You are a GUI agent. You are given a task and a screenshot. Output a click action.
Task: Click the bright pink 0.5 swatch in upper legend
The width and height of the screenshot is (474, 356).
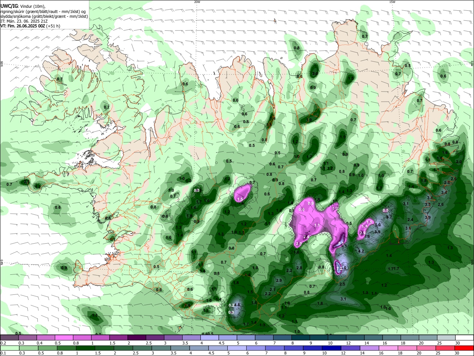pos(64,338)
